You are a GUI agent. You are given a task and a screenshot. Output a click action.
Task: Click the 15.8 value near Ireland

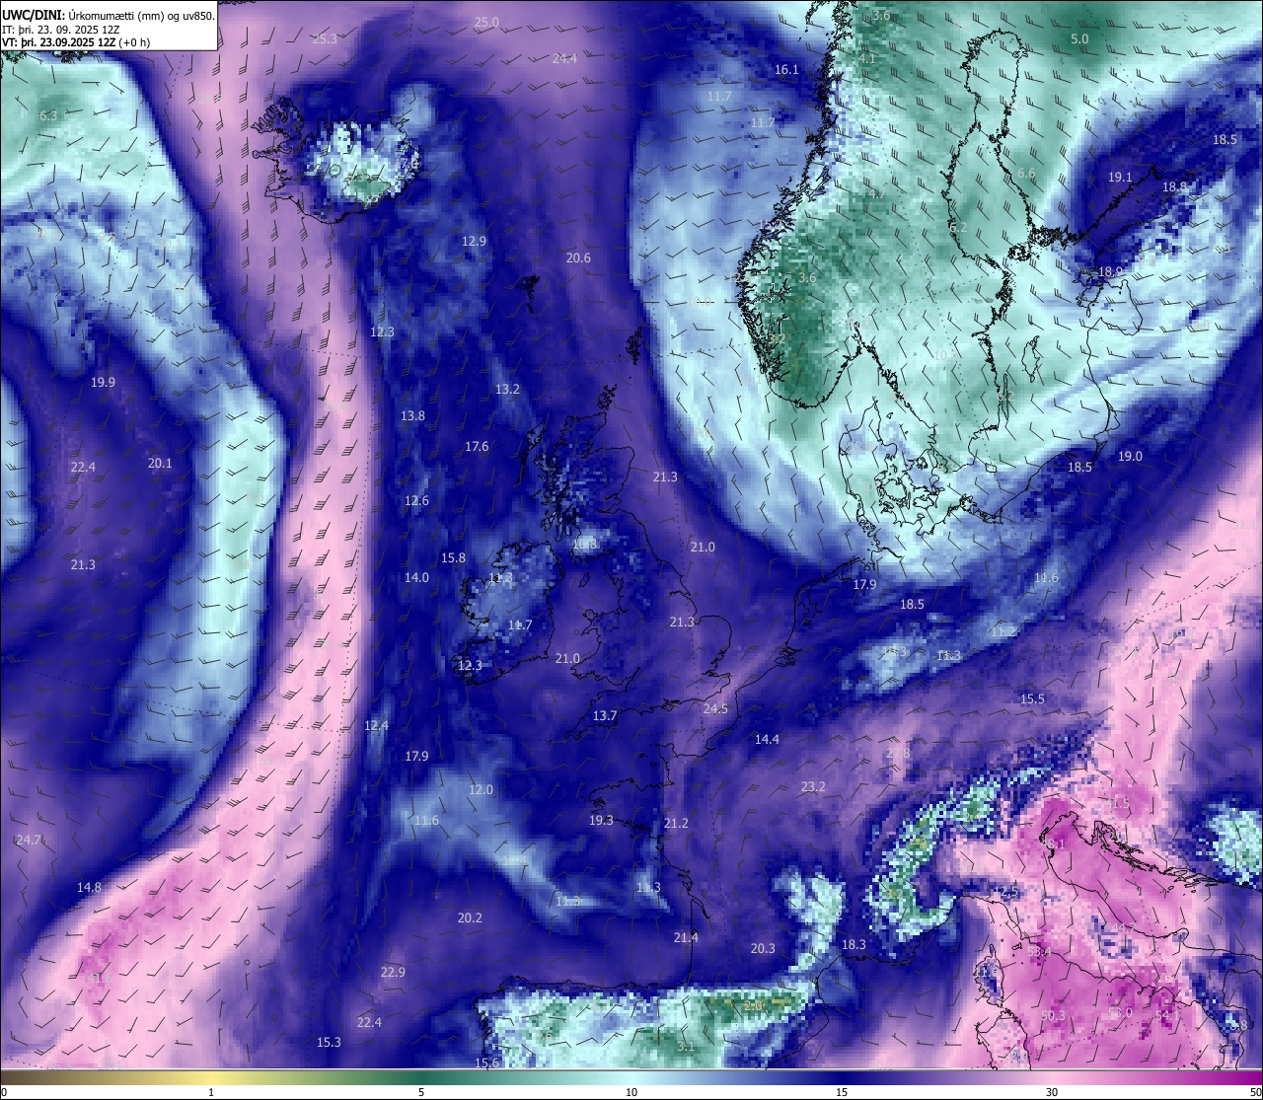click(x=453, y=557)
